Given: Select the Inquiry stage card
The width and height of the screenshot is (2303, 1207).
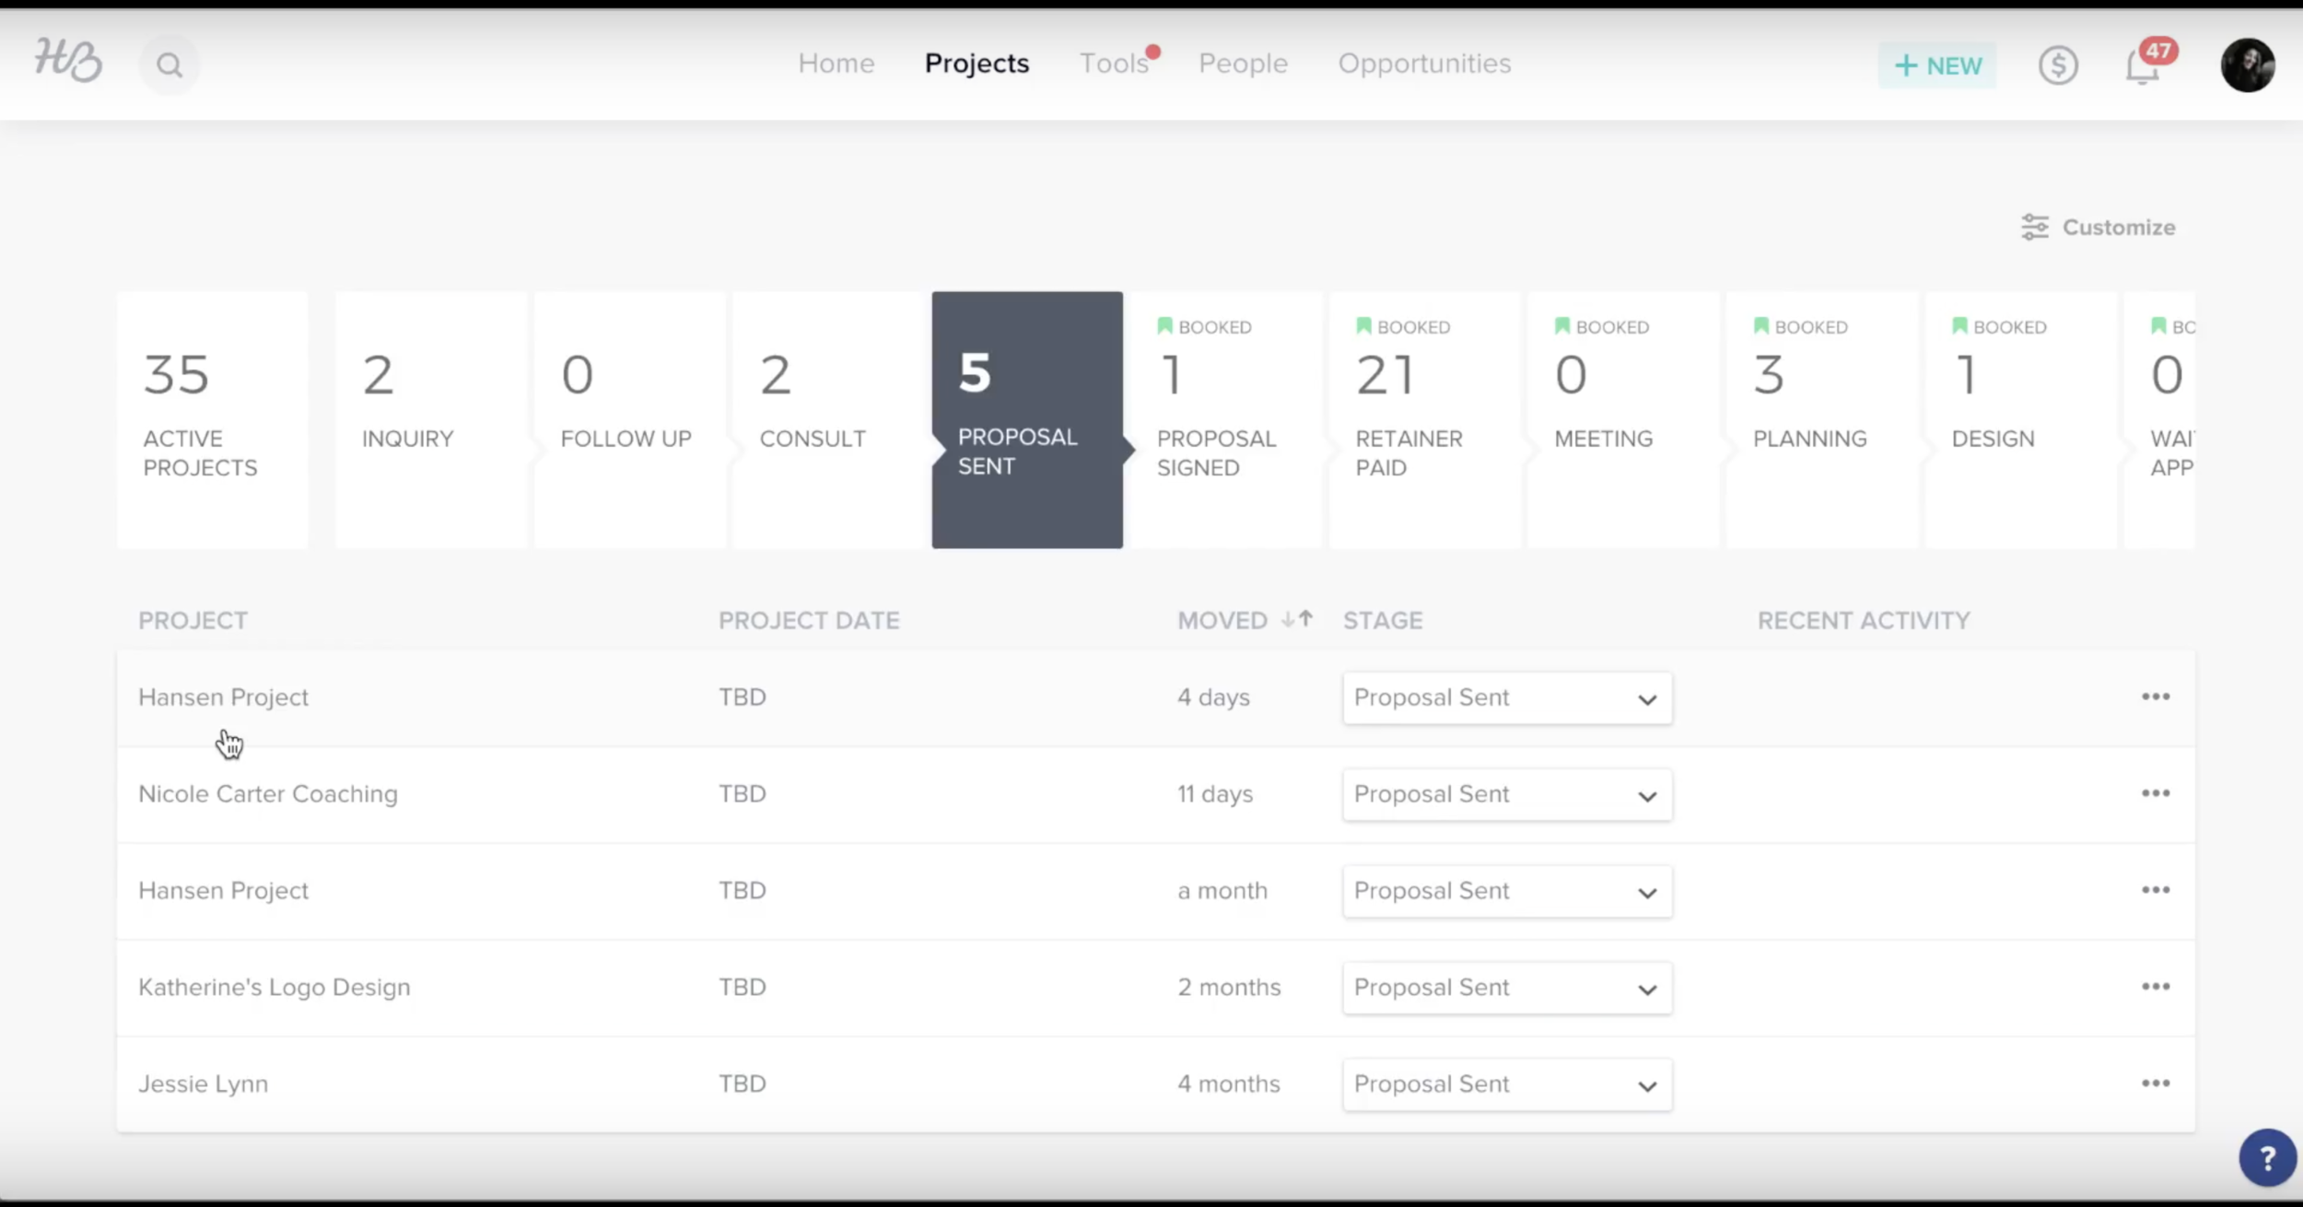Looking at the screenshot, I should coord(431,420).
